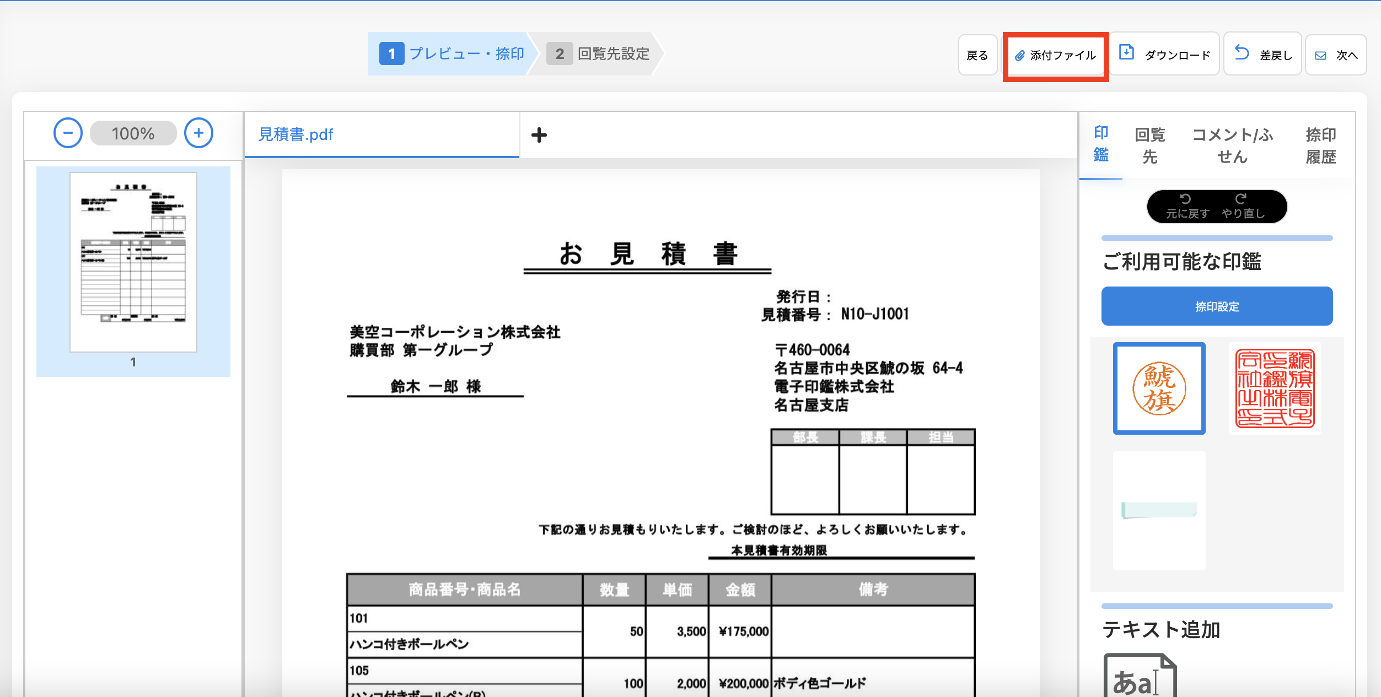Select the square red company seal
1381x697 pixels.
1275,388
